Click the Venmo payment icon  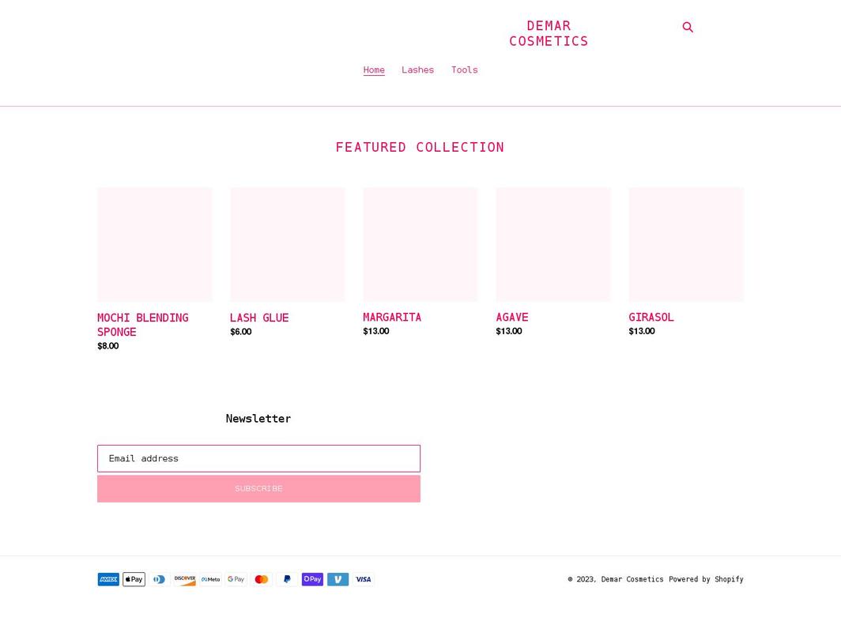(x=338, y=579)
